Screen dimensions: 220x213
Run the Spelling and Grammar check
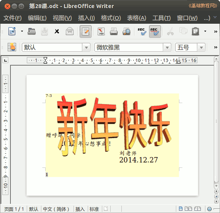click(142, 31)
